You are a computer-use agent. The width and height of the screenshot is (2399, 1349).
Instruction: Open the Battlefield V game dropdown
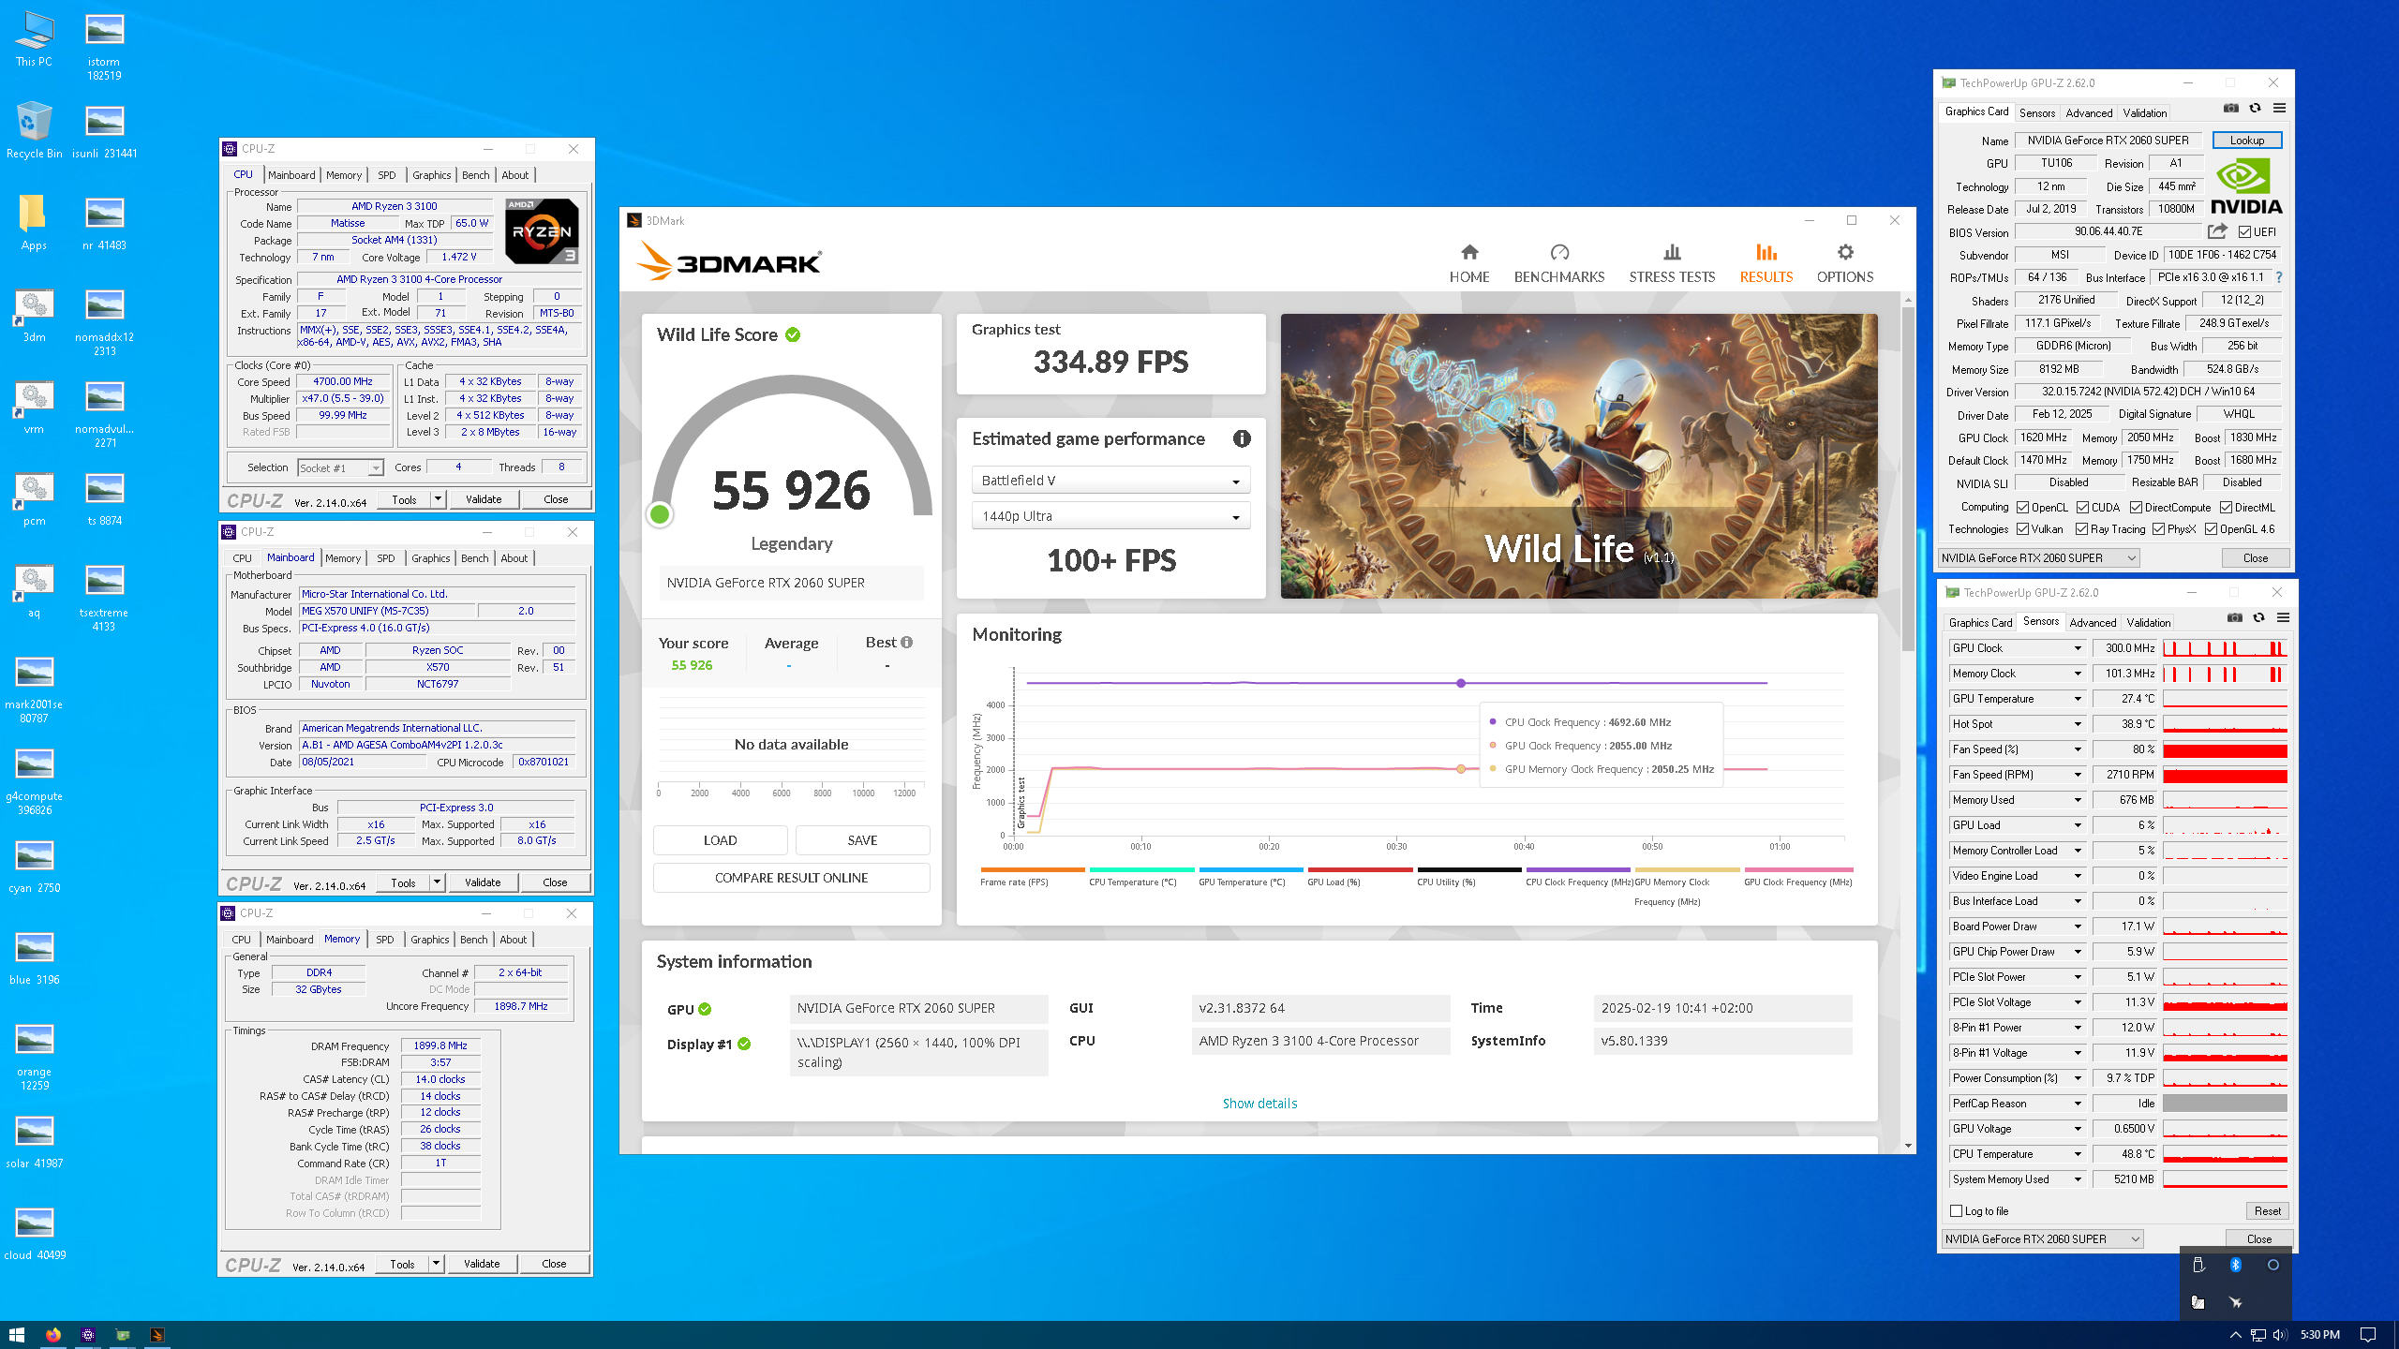1110,481
